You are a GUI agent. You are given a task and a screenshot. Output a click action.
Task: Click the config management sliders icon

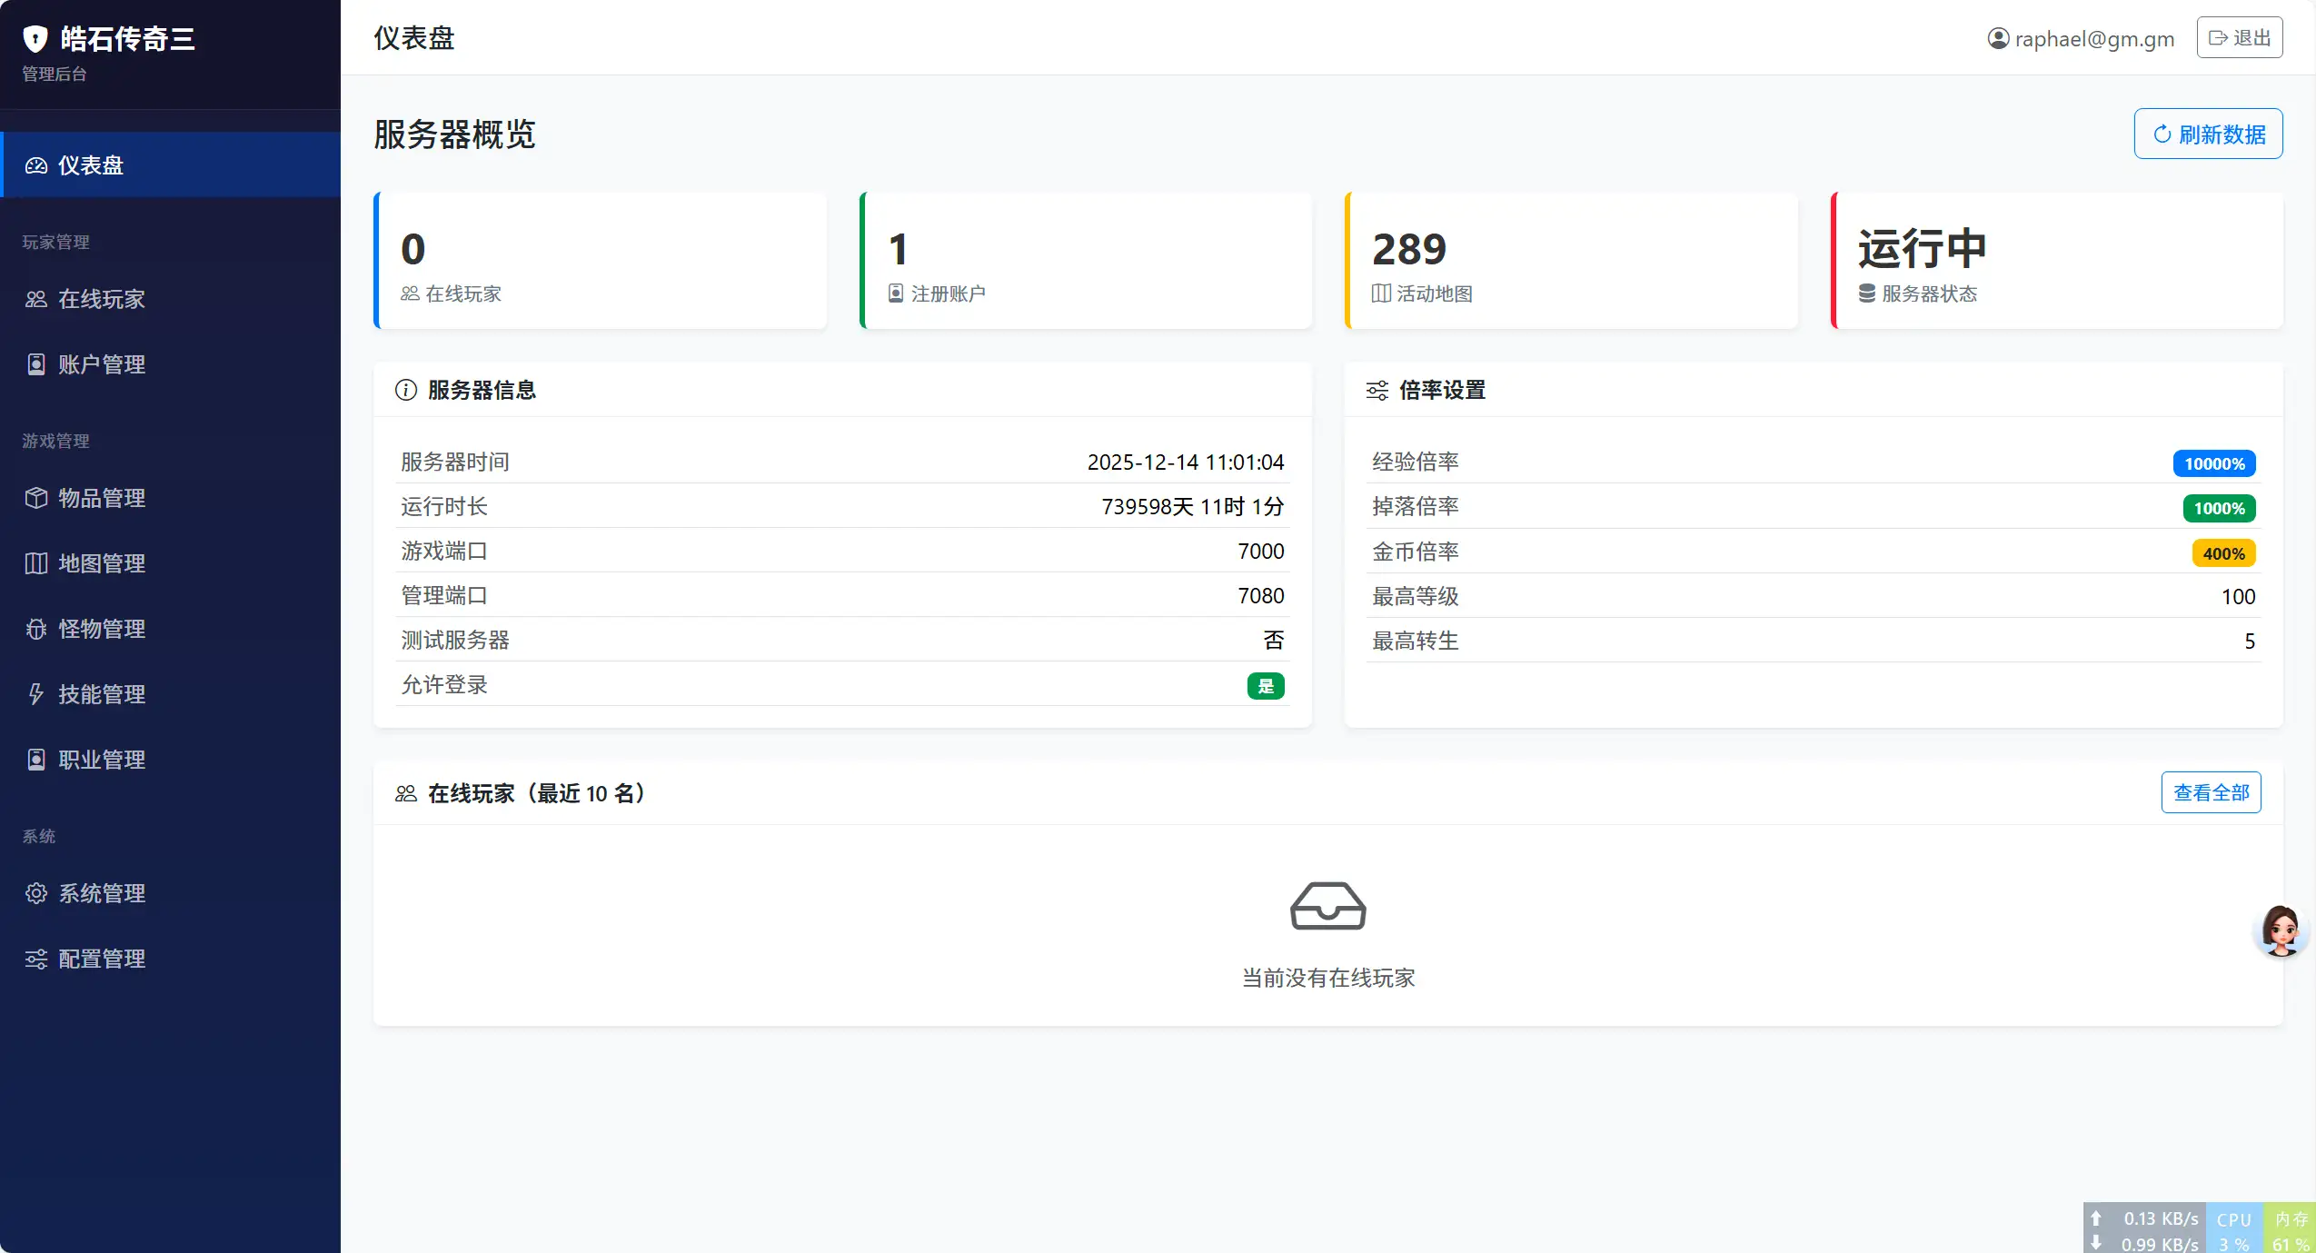[36, 959]
